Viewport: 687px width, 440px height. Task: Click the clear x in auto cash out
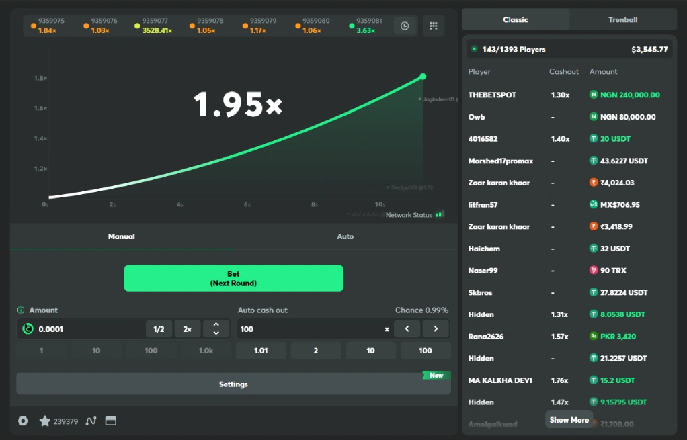coord(387,329)
